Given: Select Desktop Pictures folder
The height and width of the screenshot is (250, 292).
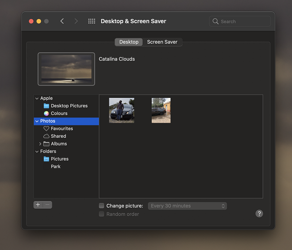Looking at the screenshot, I should click(69, 106).
